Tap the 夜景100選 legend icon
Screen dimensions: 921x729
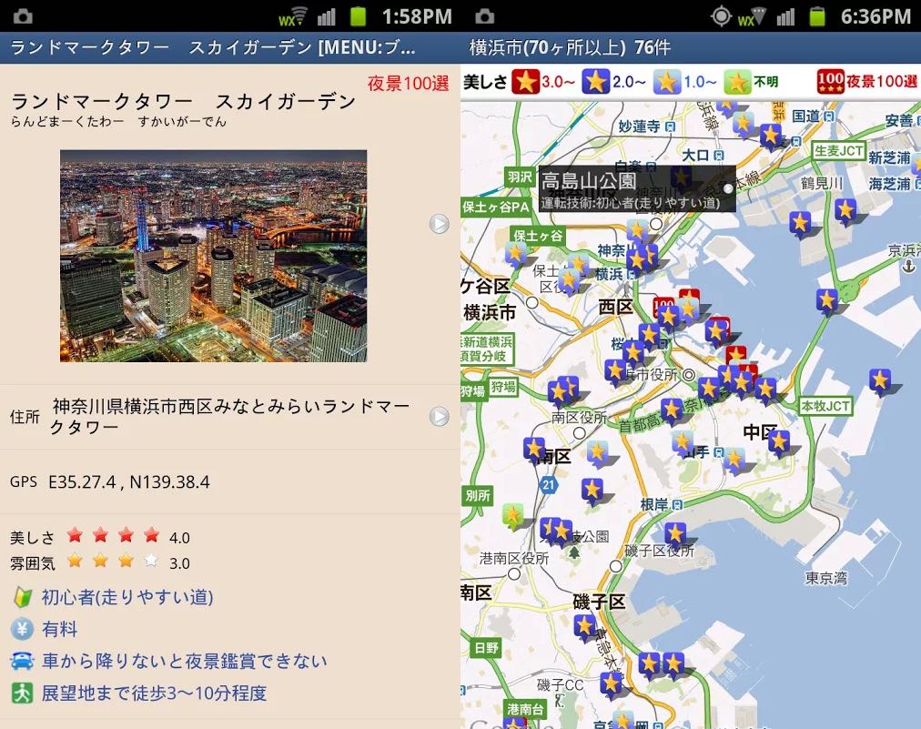coord(830,82)
